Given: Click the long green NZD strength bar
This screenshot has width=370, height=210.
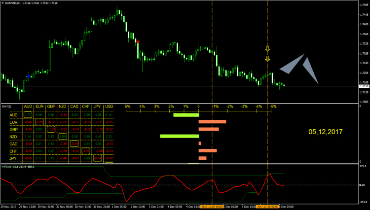Looking at the screenshot, I should tap(179, 136).
